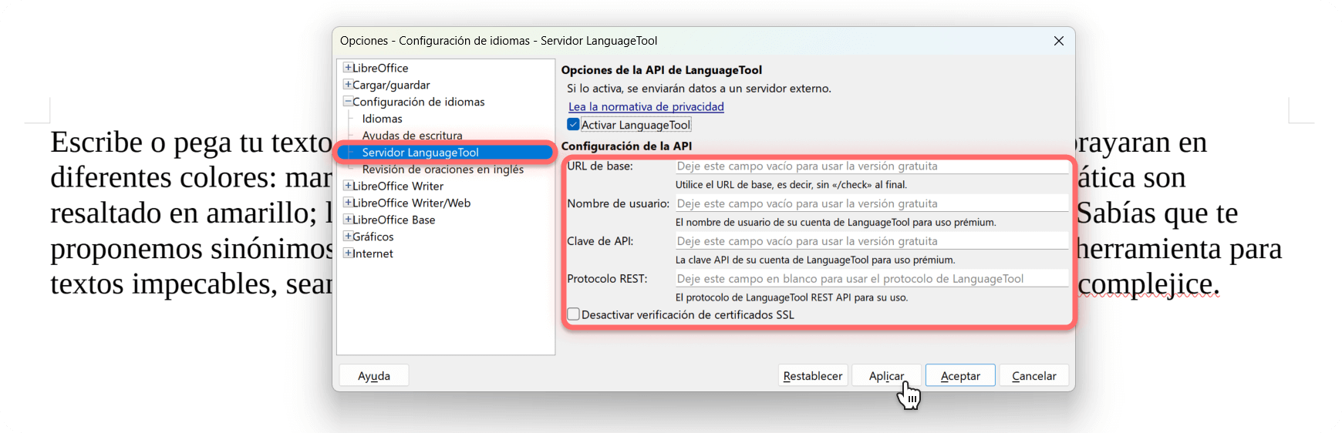Screen dimensions: 1342x433
Task: Expand the Gráficos tree node
Action: pyautogui.click(x=348, y=237)
